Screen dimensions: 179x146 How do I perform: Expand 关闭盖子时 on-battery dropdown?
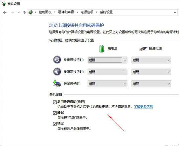point(107,84)
